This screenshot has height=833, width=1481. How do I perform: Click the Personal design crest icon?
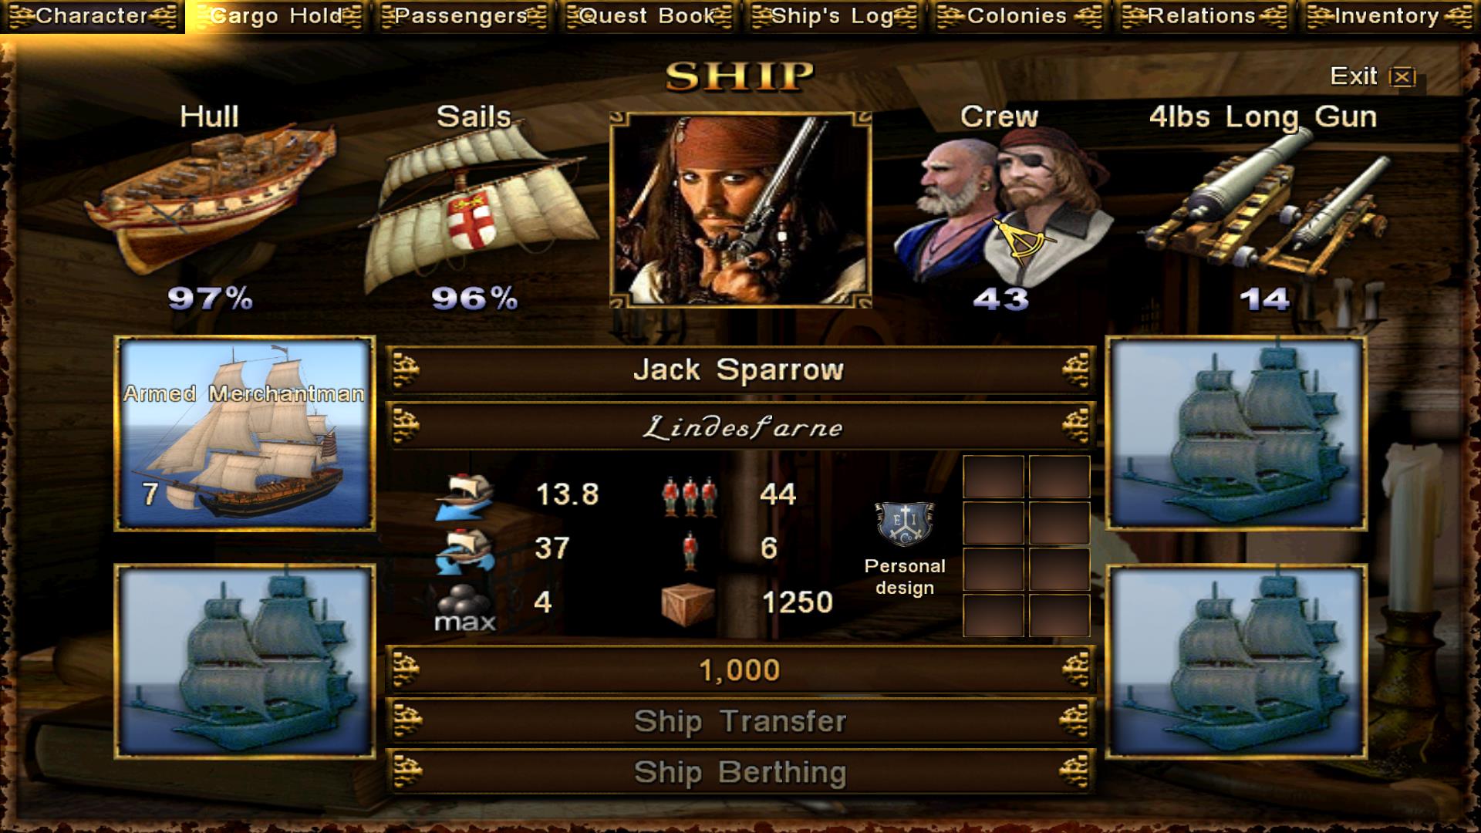pyautogui.click(x=904, y=524)
